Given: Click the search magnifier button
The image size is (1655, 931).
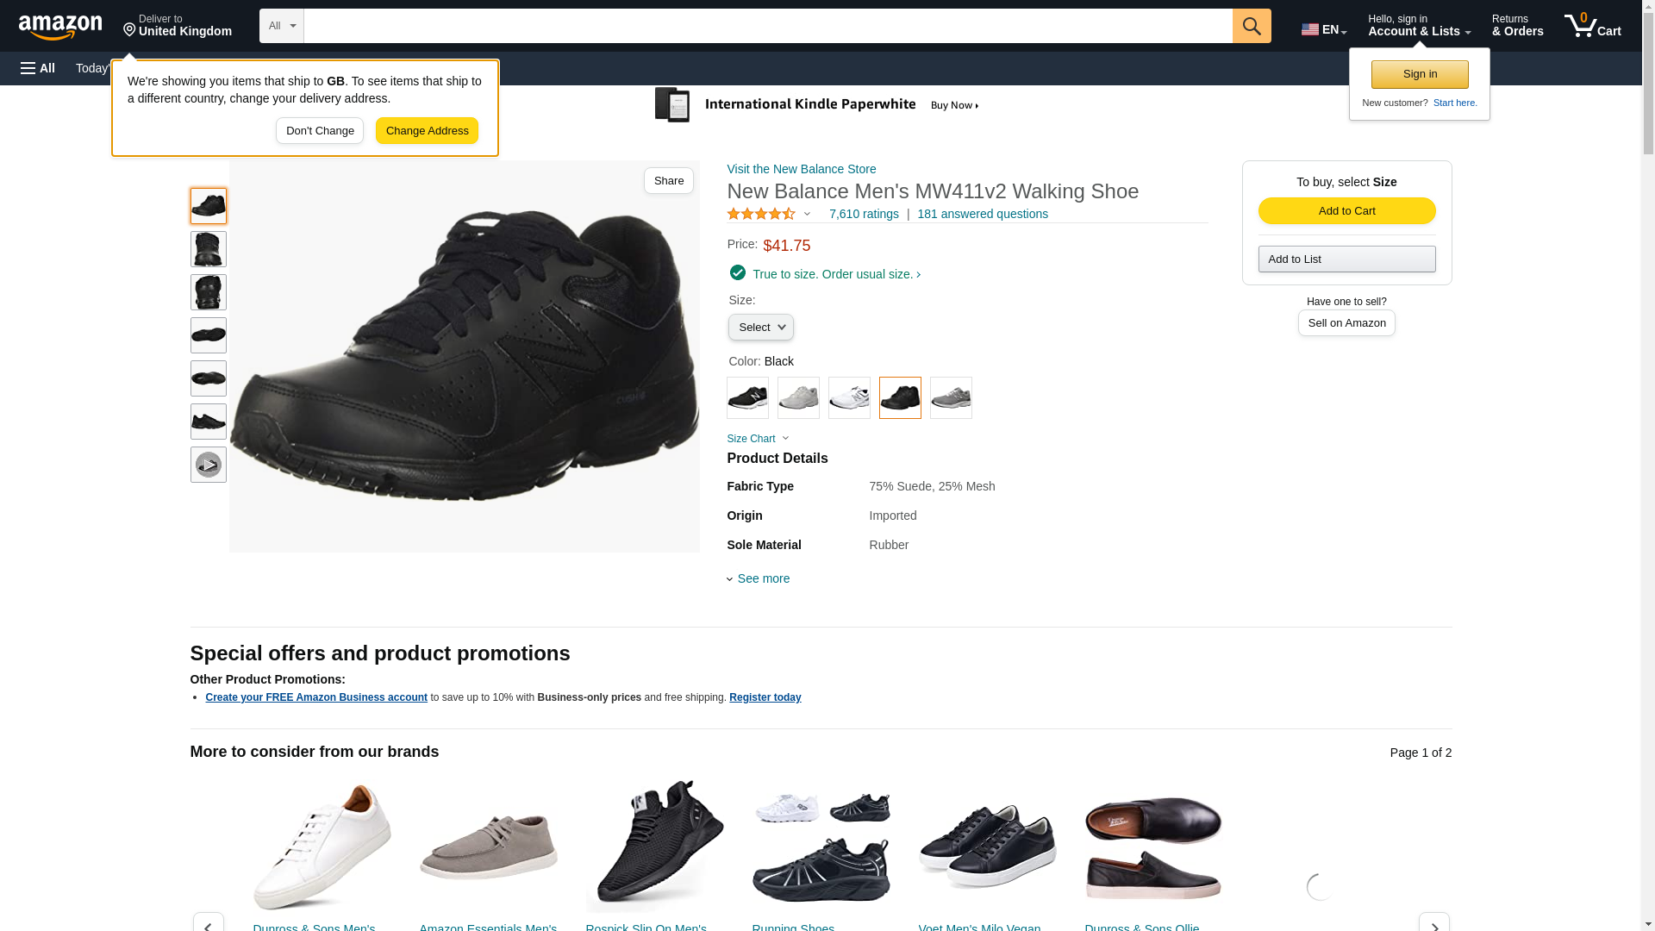Looking at the screenshot, I should click(x=1252, y=26).
